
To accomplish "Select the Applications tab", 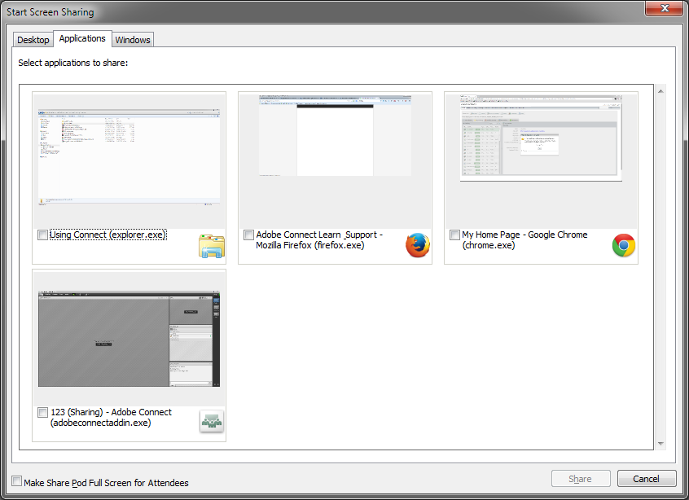I will coord(82,37).
